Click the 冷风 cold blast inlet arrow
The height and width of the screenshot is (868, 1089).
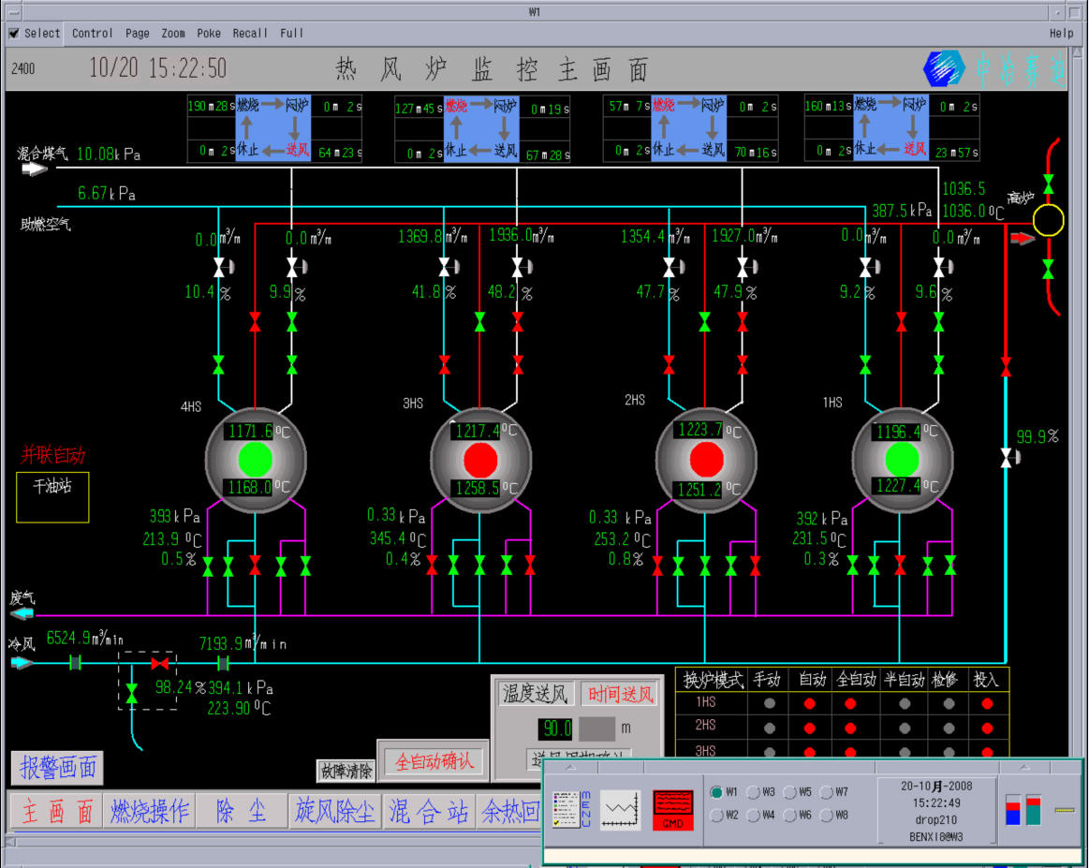click(x=22, y=662)
